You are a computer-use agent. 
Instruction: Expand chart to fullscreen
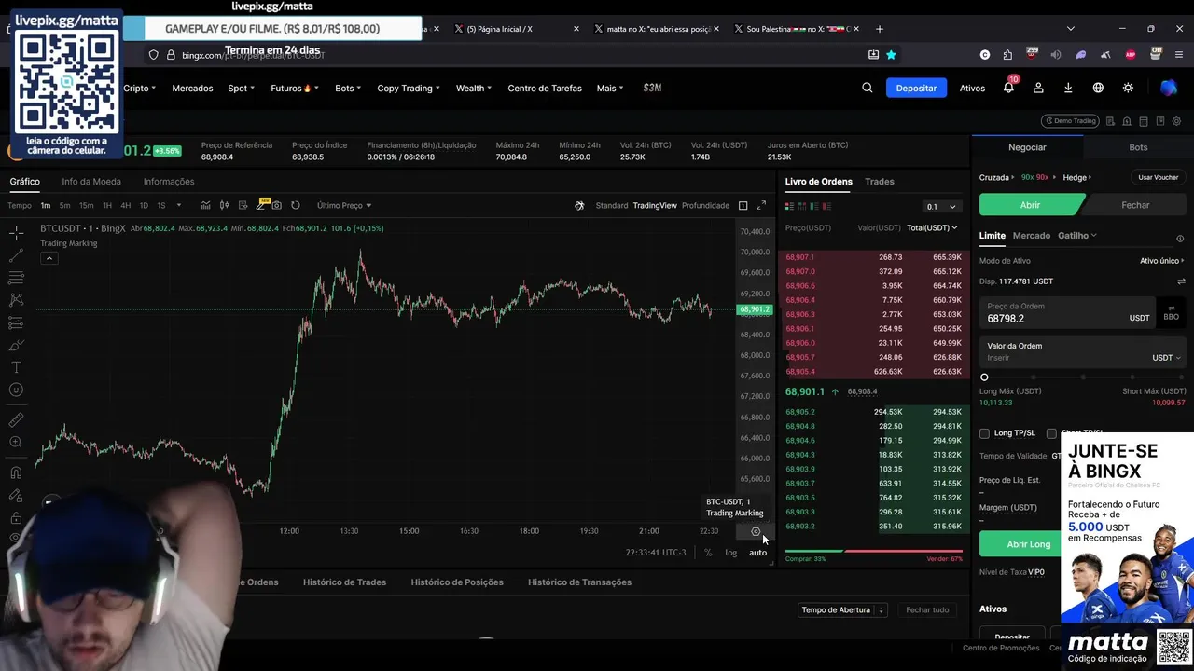click(x=760, y=205)
